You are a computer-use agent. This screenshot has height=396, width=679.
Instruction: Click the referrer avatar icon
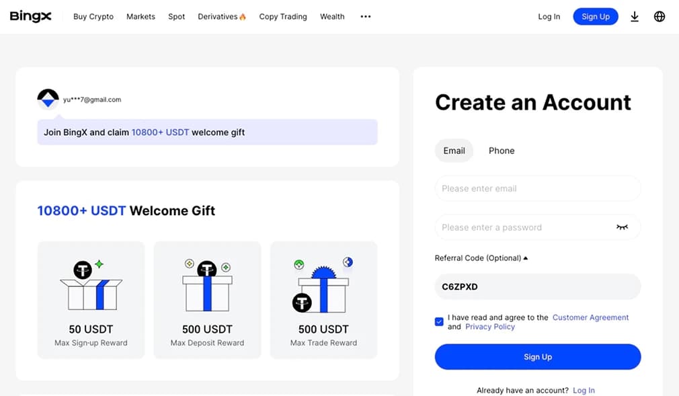point(48,100)
